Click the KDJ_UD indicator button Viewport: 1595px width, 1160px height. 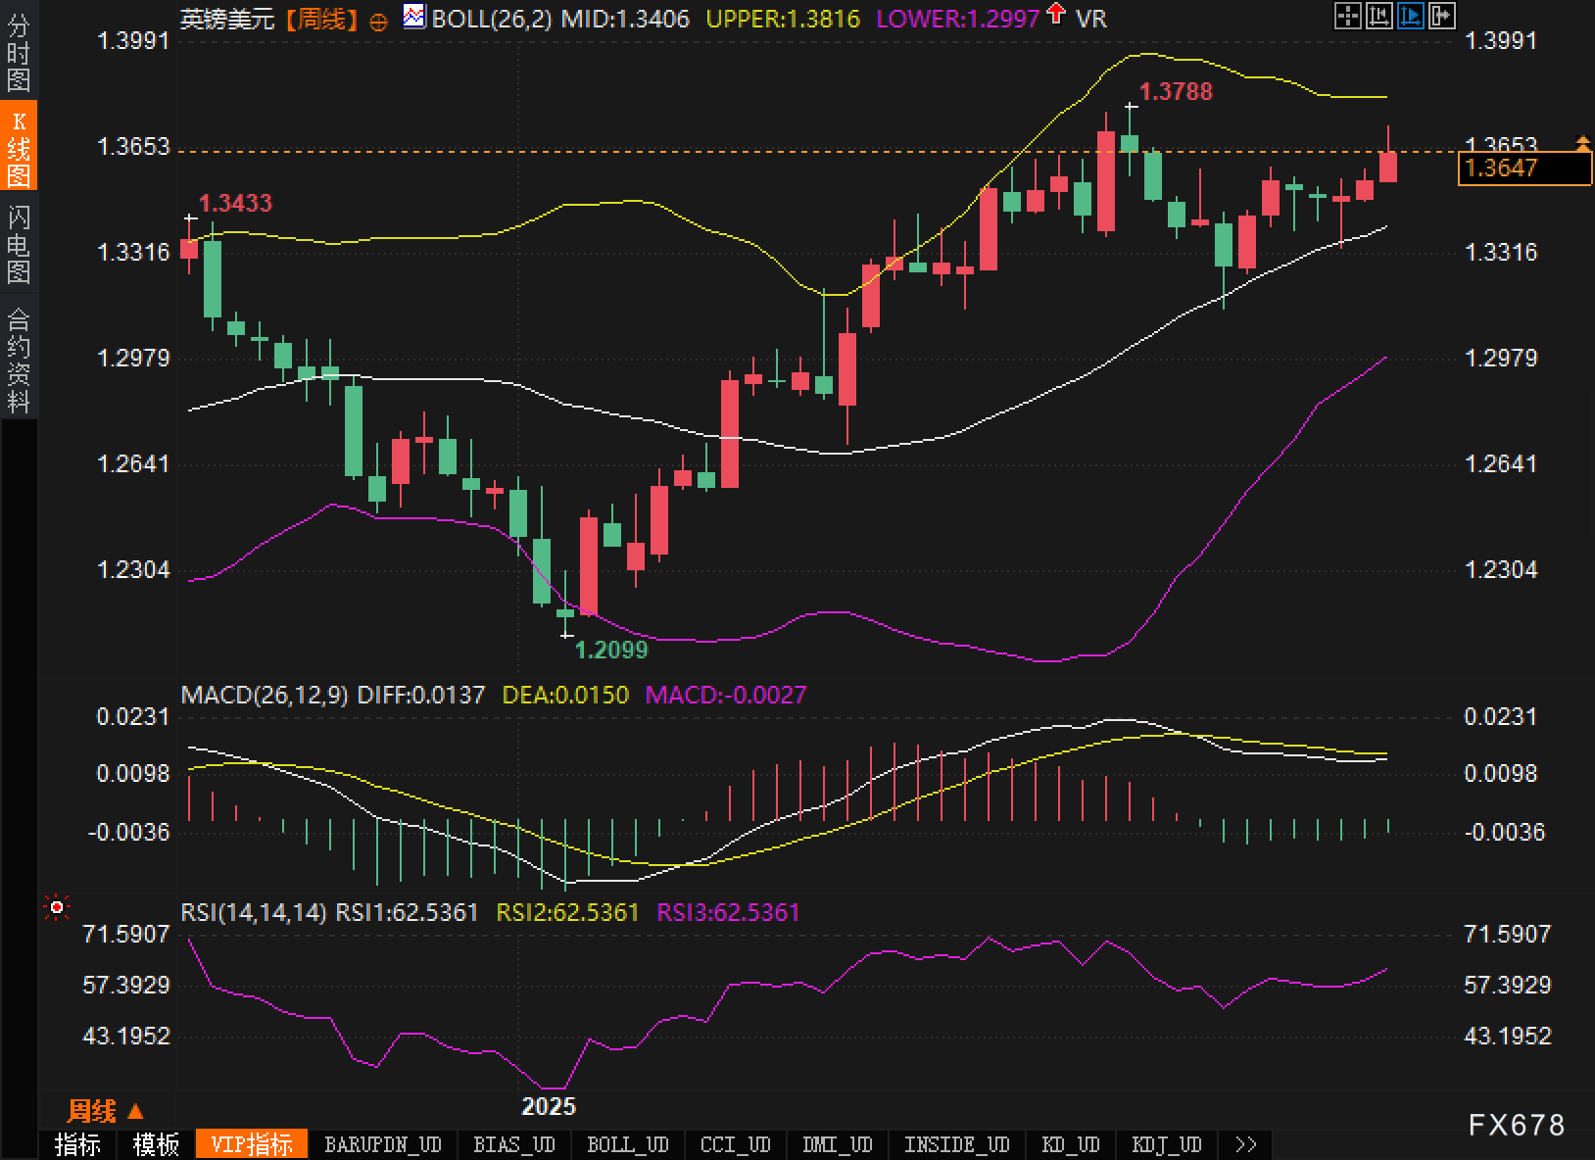pos(1166,1144)
